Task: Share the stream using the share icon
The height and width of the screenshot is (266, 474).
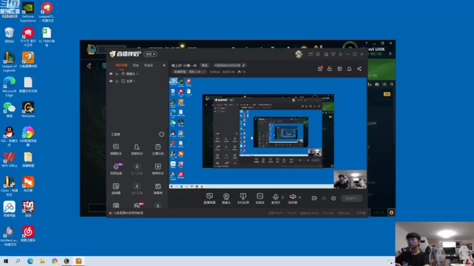Action: coord(359,69)
